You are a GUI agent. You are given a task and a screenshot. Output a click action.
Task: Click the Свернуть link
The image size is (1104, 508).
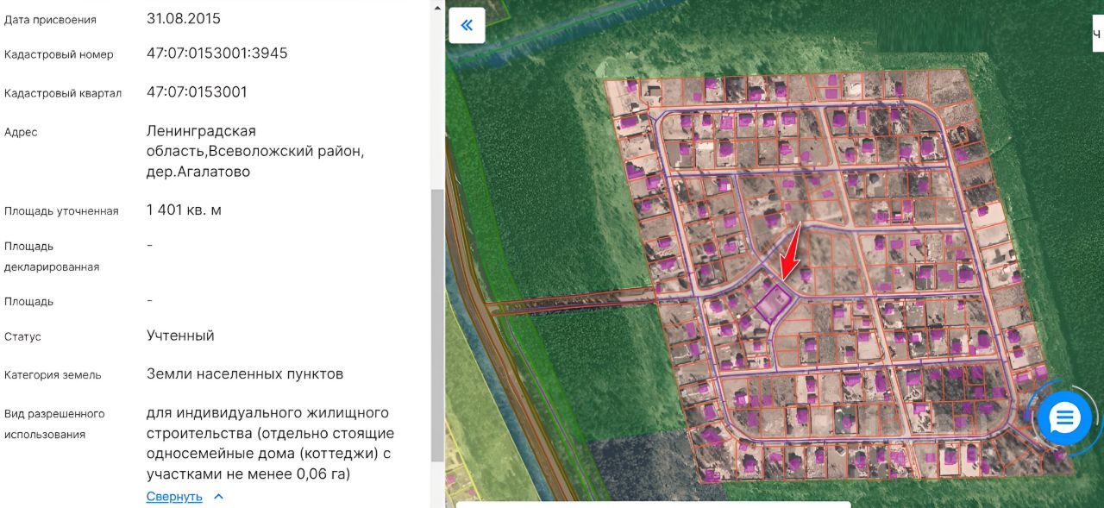pyautogui.click(x=174, y=497)
